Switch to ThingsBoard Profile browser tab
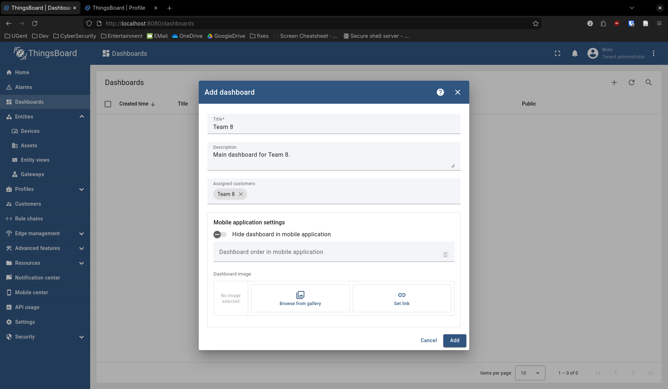This screenshot has width=668, height=389. point(119,8)
